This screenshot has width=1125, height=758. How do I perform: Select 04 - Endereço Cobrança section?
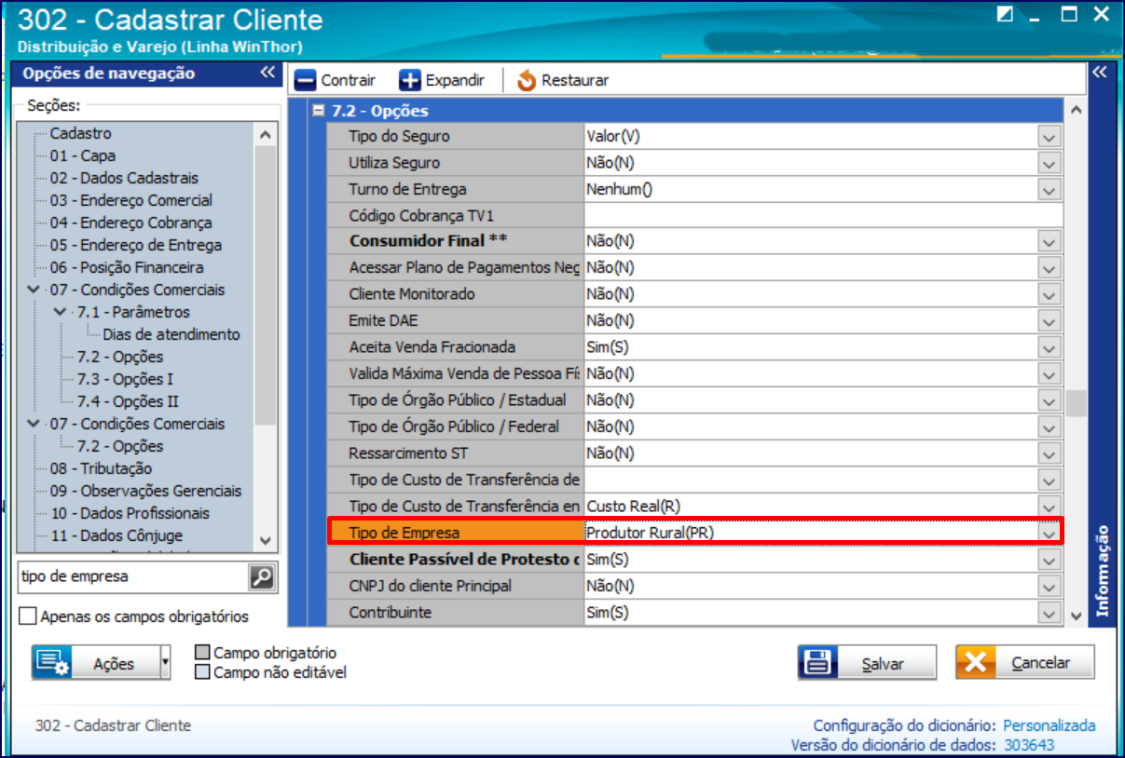(131, 223)
